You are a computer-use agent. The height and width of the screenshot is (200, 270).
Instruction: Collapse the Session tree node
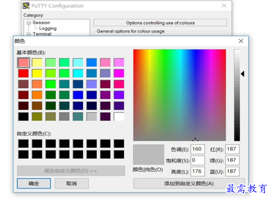[29, 23]
